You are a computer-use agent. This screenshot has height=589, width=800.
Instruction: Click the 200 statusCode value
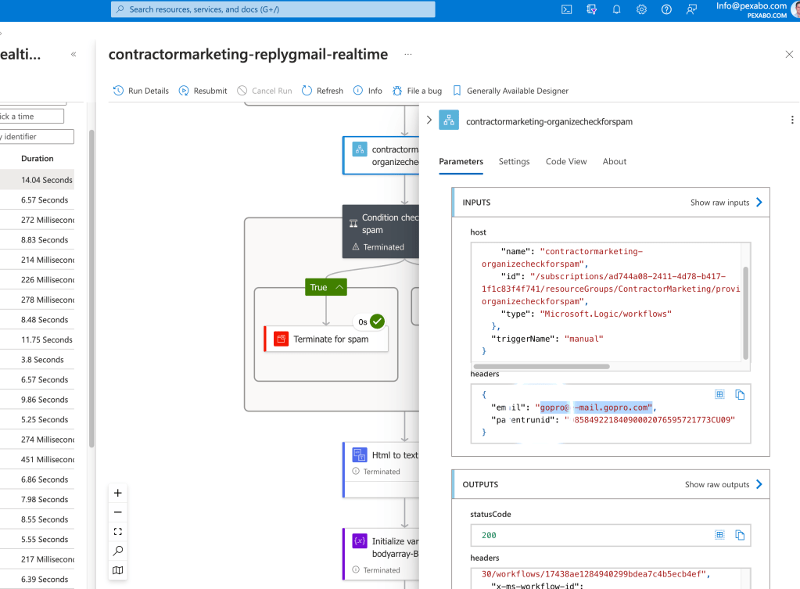(x=489, y=535)
